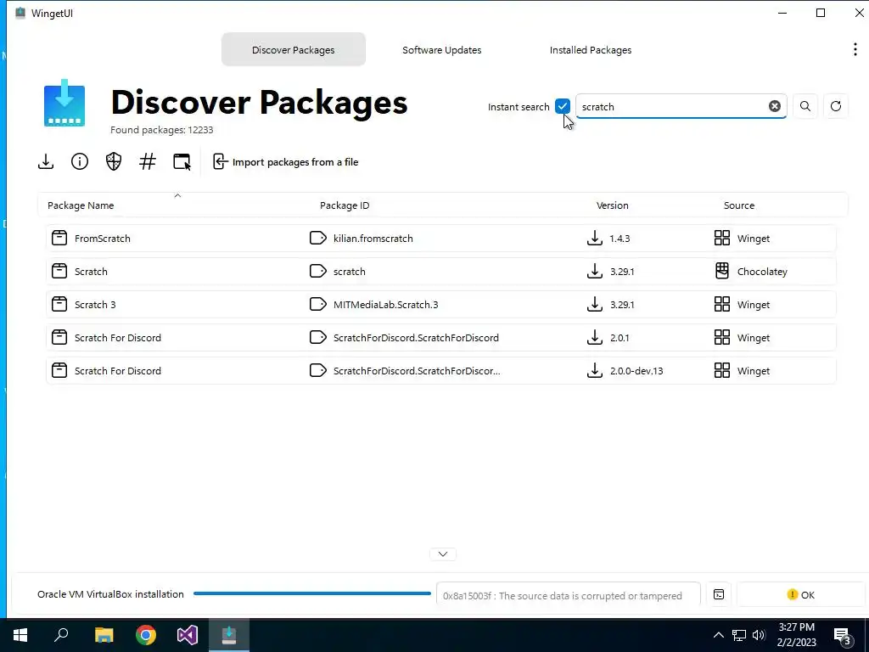Image resolution: width=869 pixels, height=652 pixels.
Task: Open the three-dot options menu
Action: coord(855,50)
